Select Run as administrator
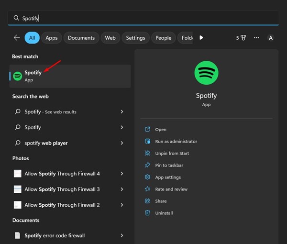 click(176, 142)
